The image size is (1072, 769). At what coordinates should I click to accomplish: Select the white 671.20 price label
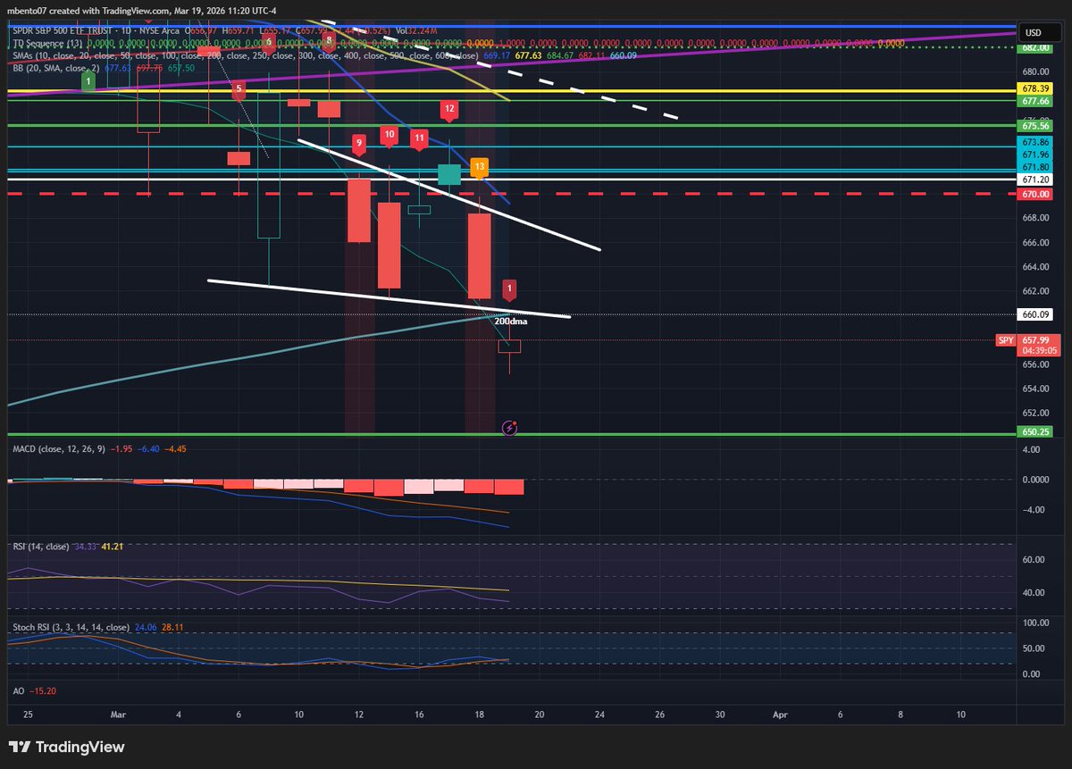[x=1034, y=180]
